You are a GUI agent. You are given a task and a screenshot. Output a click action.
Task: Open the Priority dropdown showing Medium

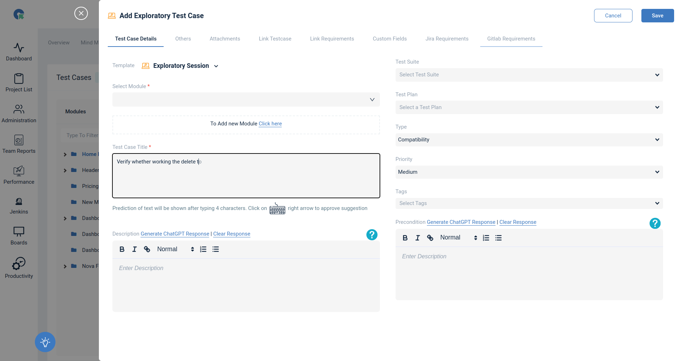tap(529, 172)
